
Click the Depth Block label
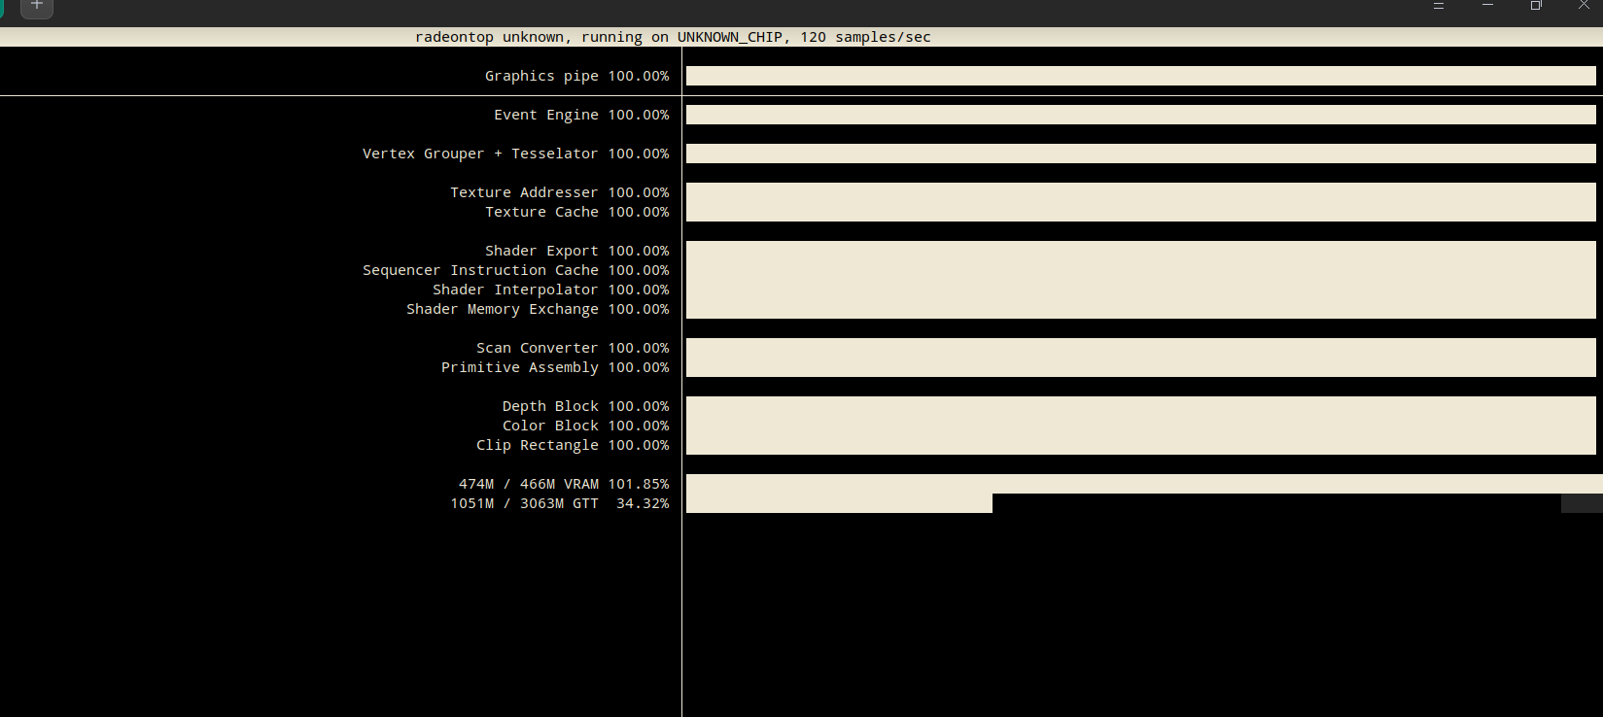tap(550, 406)
